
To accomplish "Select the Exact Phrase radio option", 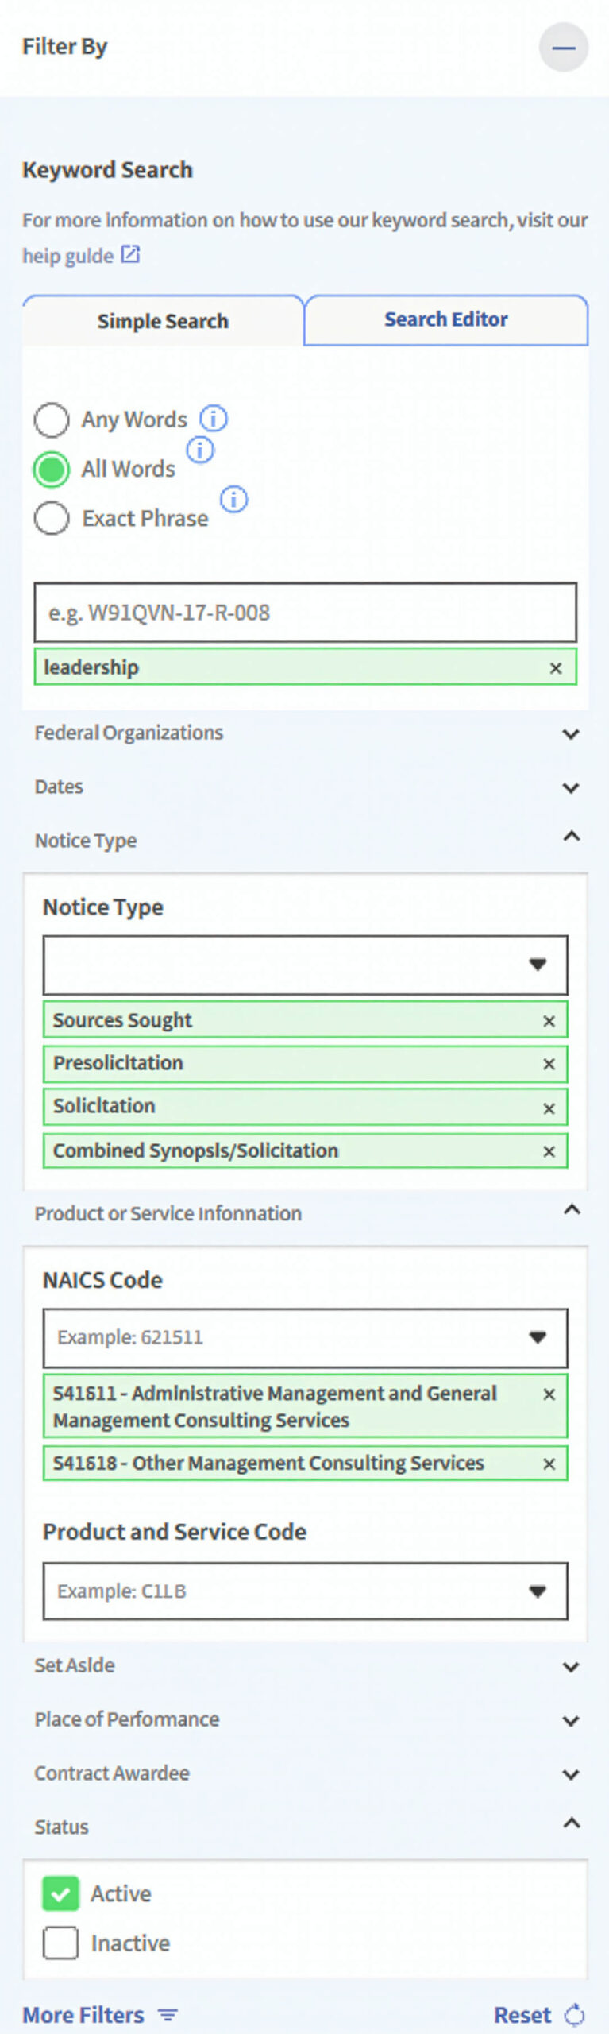I will coord(52,518).
